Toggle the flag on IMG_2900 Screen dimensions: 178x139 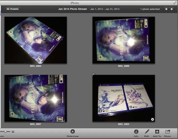point(94,75)
